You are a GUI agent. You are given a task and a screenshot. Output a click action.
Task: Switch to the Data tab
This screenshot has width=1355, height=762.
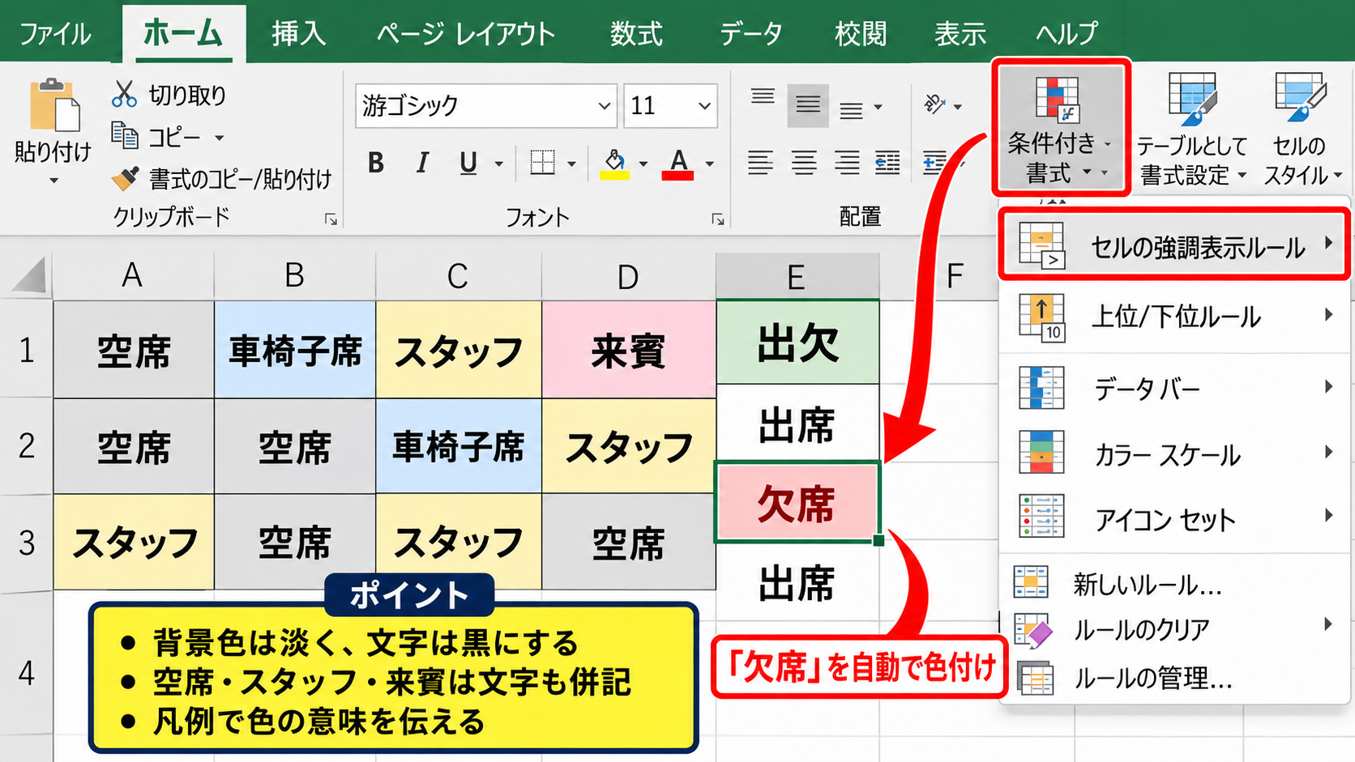click(751, 34)
